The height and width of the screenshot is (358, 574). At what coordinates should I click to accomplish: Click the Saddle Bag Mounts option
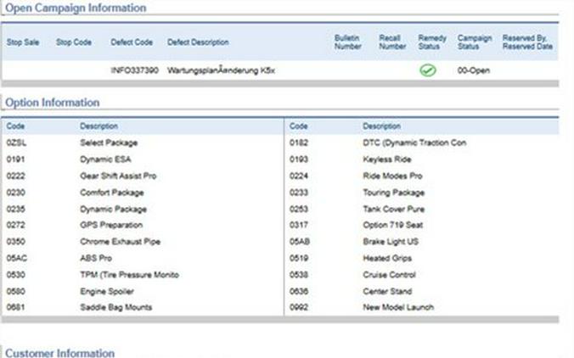[115, 308]
